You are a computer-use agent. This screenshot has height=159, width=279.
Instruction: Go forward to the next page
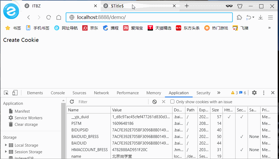(x=39, y=17)
